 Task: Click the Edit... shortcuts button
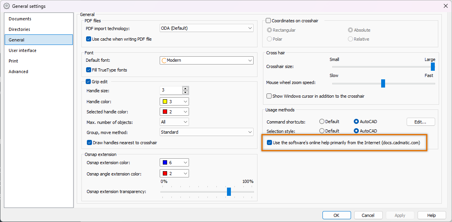421,122
